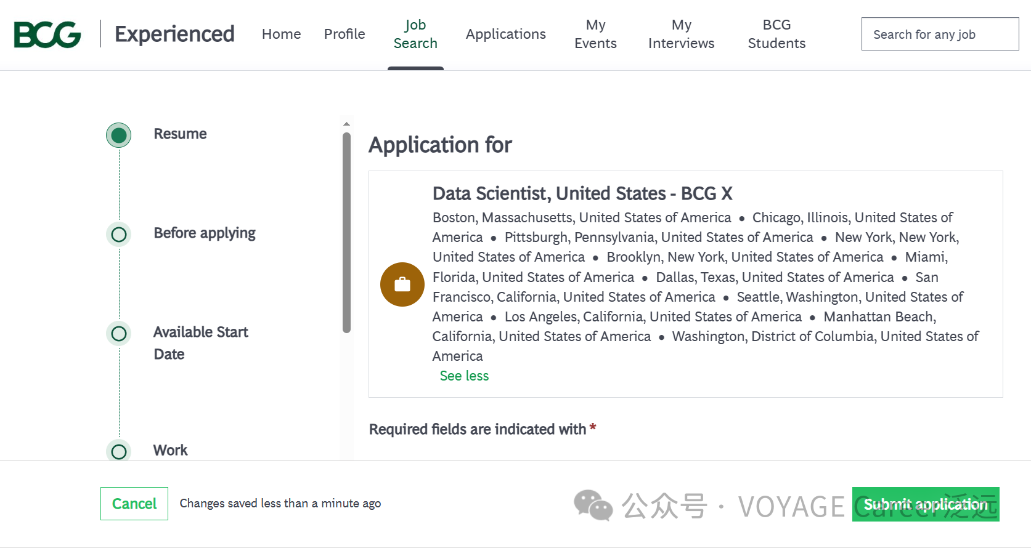Navigate to Applications
The image size is (1031, 548).
point(505,34)
